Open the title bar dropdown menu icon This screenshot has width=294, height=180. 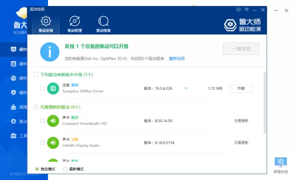click(x=247, y=10)
